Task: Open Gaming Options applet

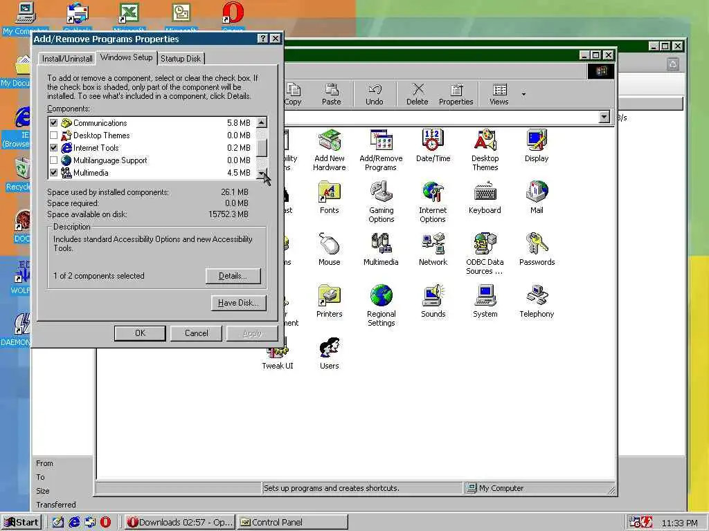Action: pos(382,203)
